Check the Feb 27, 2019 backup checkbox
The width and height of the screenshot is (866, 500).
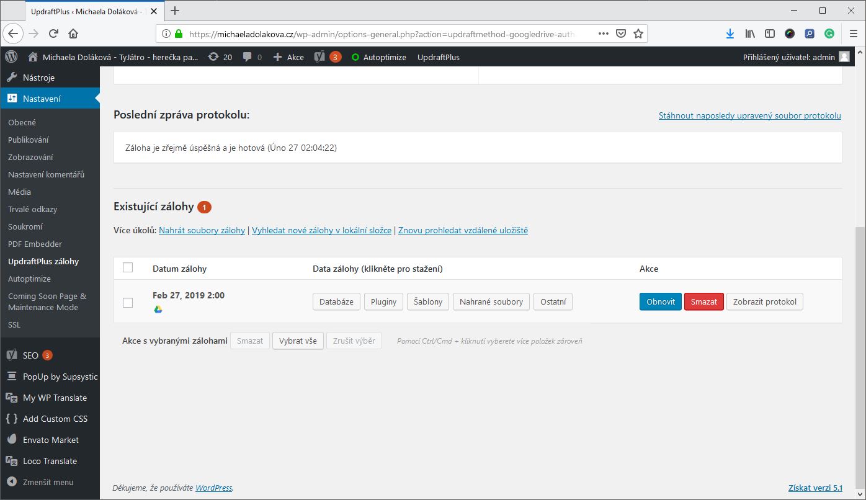click(x=128, y=303)
